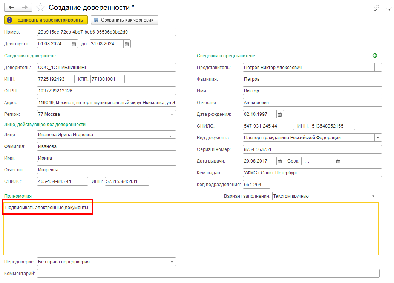Expand the 'Регион' dropdown list
The image size is (394, 283).
click(x=172, y=114)
